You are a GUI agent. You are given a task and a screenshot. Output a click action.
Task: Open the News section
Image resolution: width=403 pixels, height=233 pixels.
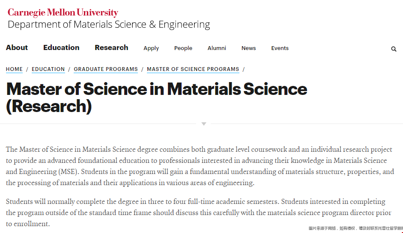coord(248,48)
